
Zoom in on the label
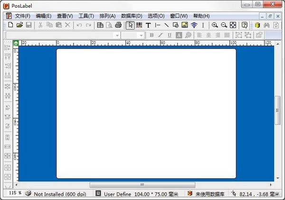click(215, 25)
